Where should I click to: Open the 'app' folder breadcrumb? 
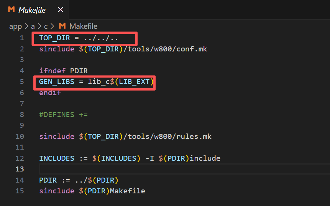coord(15,26)
